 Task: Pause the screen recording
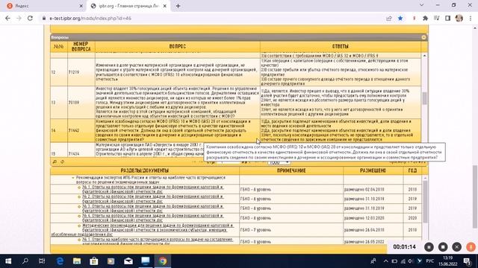tap(429, 247)
